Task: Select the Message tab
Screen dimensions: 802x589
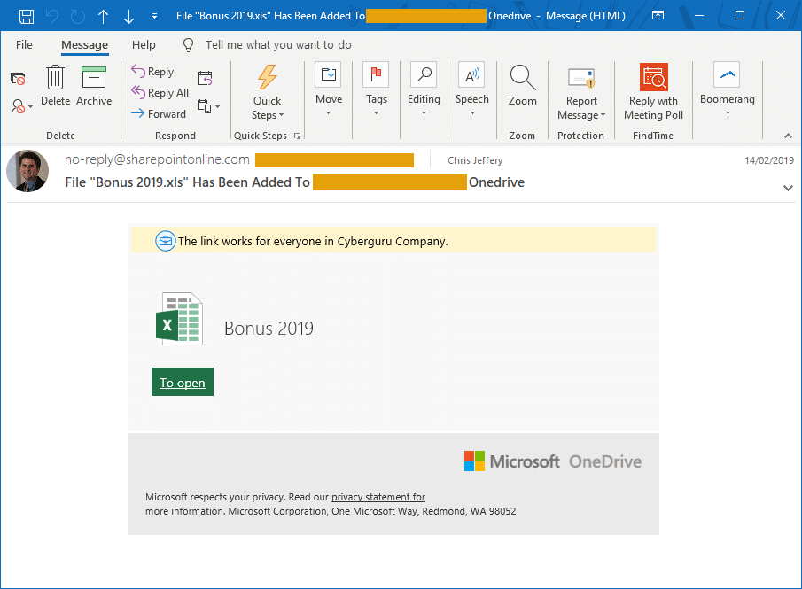Action: [84, 45]
